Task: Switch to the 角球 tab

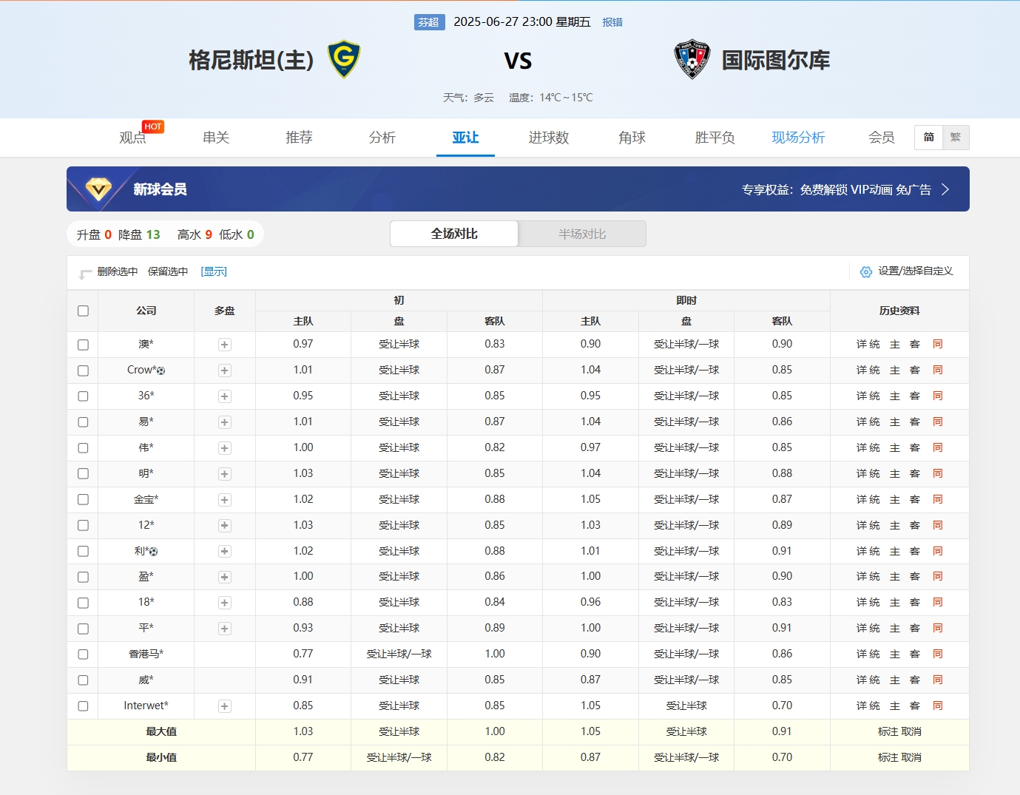Action: [632, 138]
